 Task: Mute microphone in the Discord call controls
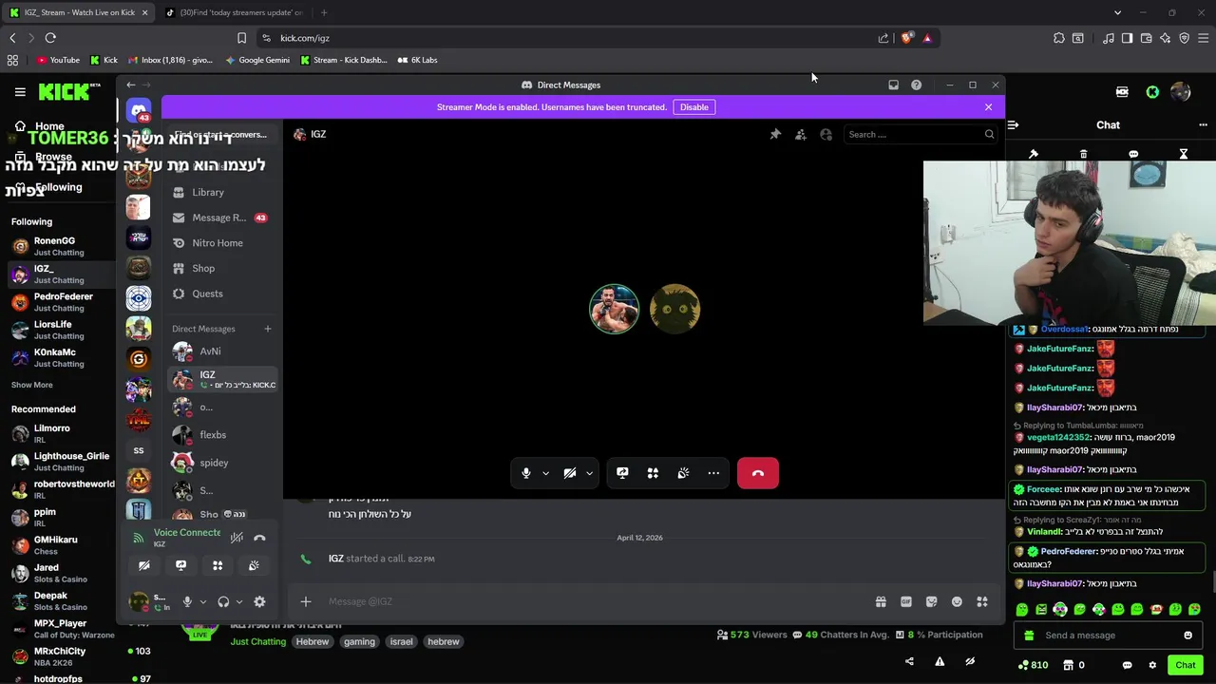(526, 473)
